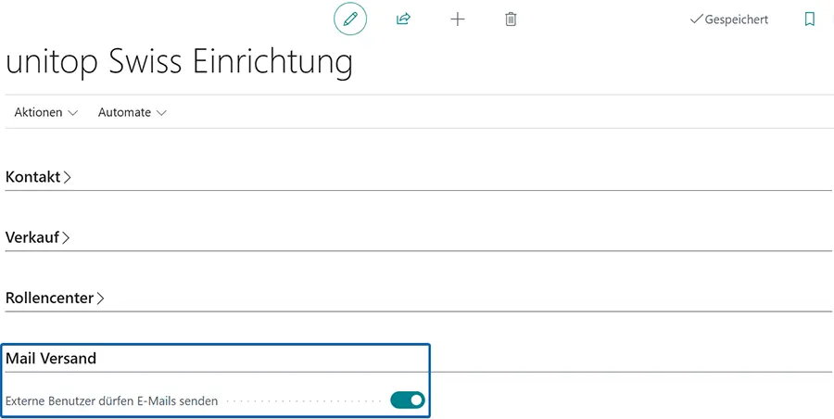
Task: Click the Externe Benutzer dürfen E-Mails senden label
Action: click(x=112, y=400)
